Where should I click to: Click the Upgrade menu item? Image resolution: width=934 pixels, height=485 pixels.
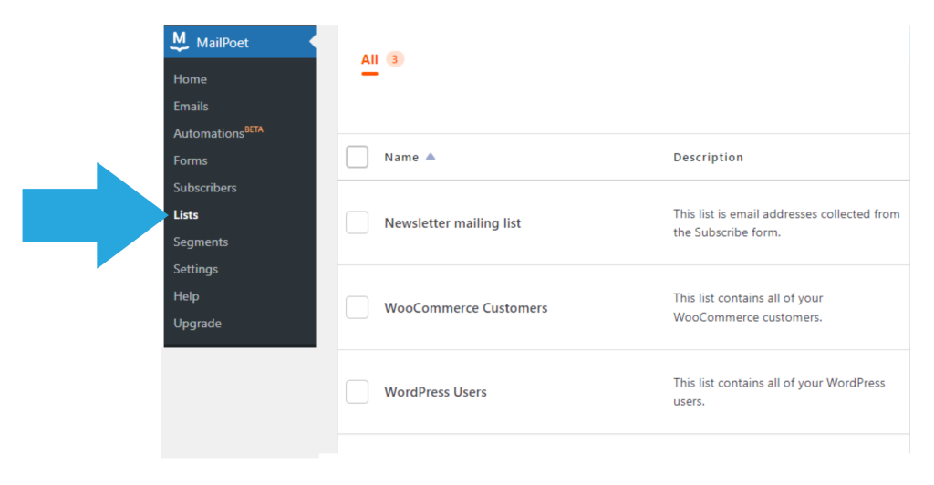click(197, 324)
